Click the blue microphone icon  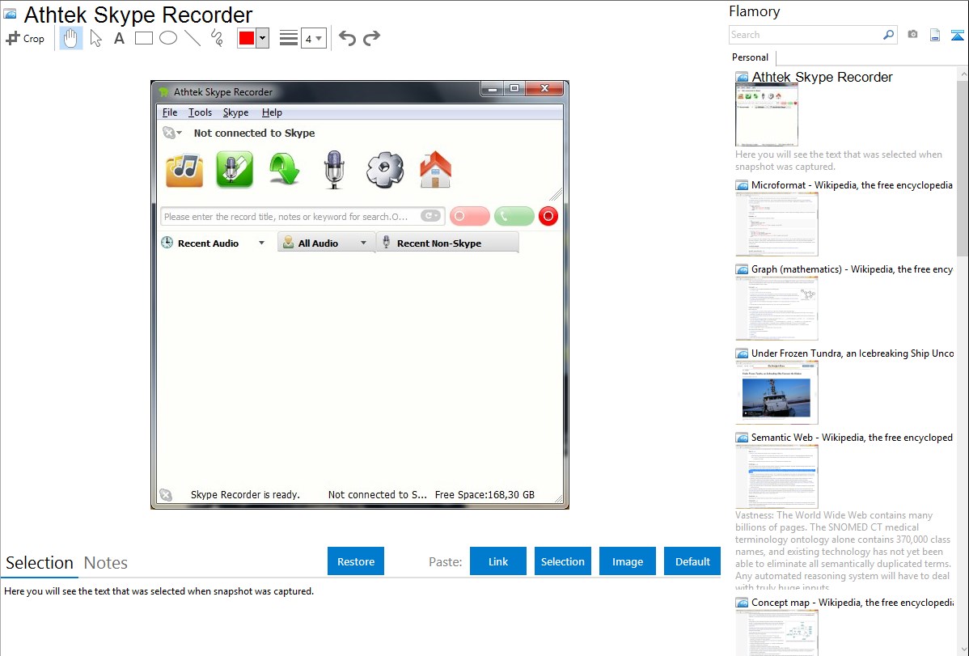334,169
